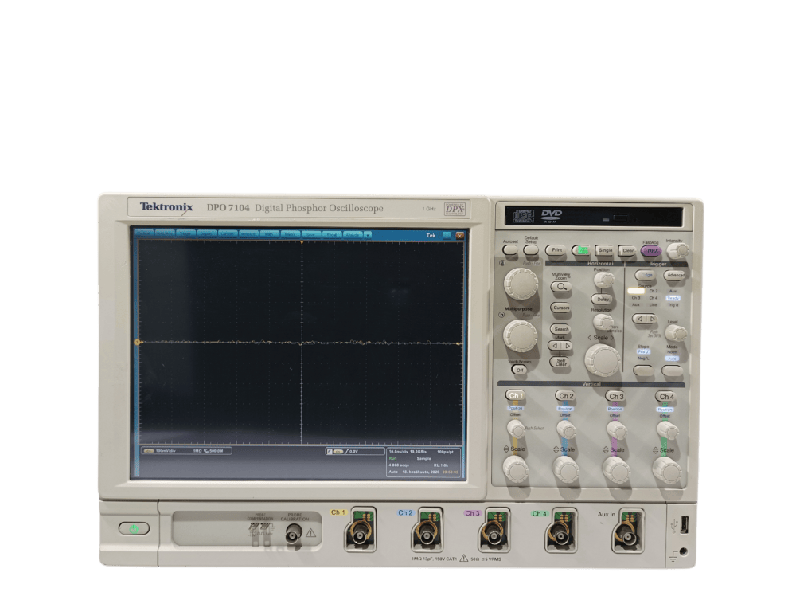
Task: Click the Clear button
Action: (627, 250)
